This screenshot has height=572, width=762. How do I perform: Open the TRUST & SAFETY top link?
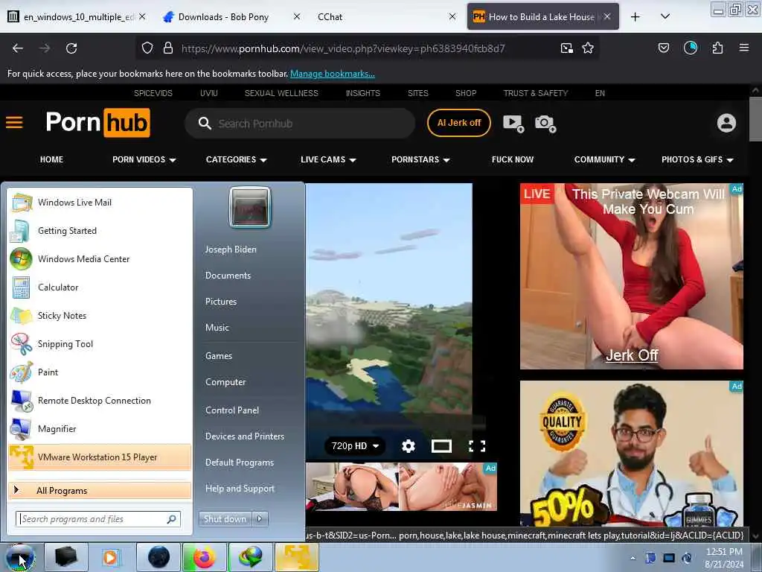pos(536,93)
